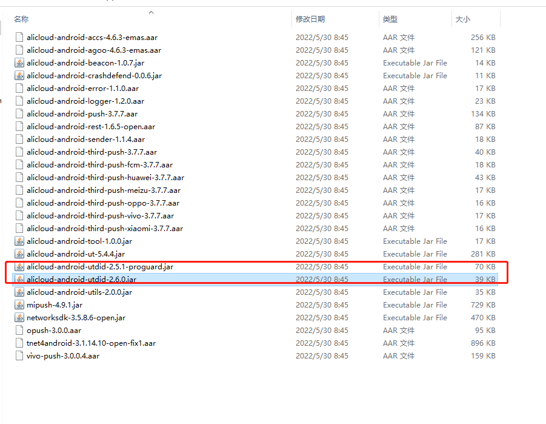Image resolution: width=546 pixels, height=424 pixels.
Task: Select file name alicloud-android-rest-1.6.5-open.aar
Action: click(91, 127)
